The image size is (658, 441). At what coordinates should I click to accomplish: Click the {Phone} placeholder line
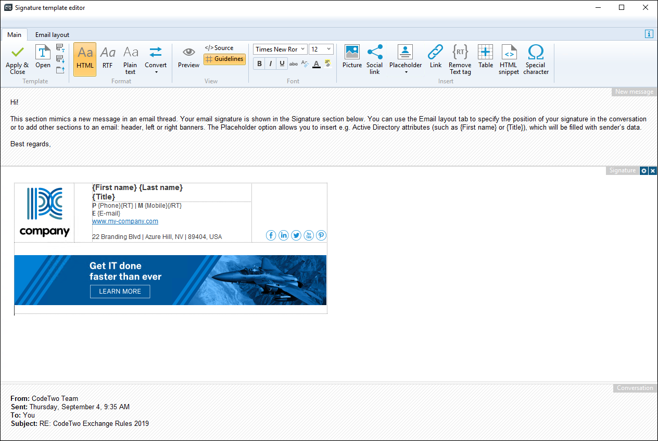click(x=137, y=206)
